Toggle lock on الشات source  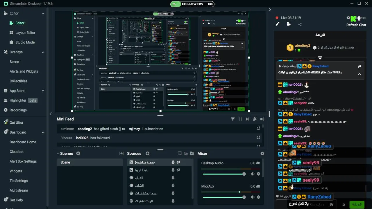click(173, 185)
